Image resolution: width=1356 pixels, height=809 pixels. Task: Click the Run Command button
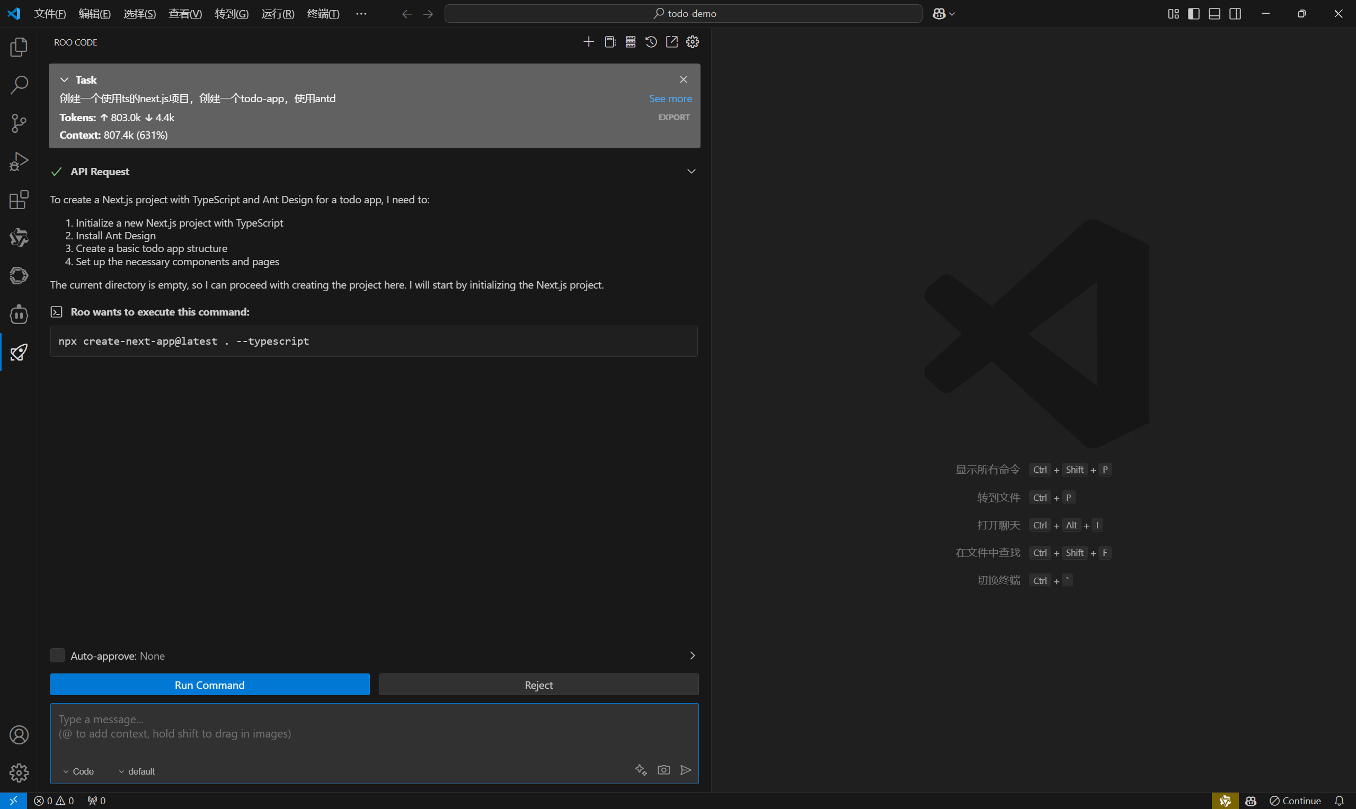click(209, 685)
